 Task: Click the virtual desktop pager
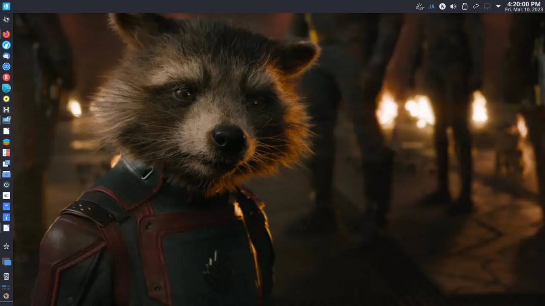6,287
